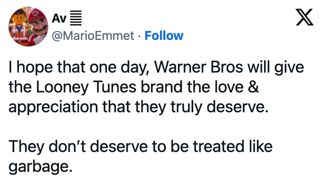
Task: Click Mario's face in the avatar
Action: [x=39, y=23]
